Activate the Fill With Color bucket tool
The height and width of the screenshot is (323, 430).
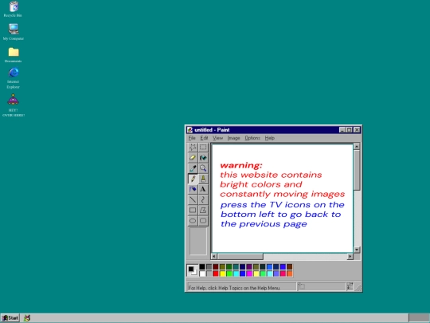[x=203, y=158]
